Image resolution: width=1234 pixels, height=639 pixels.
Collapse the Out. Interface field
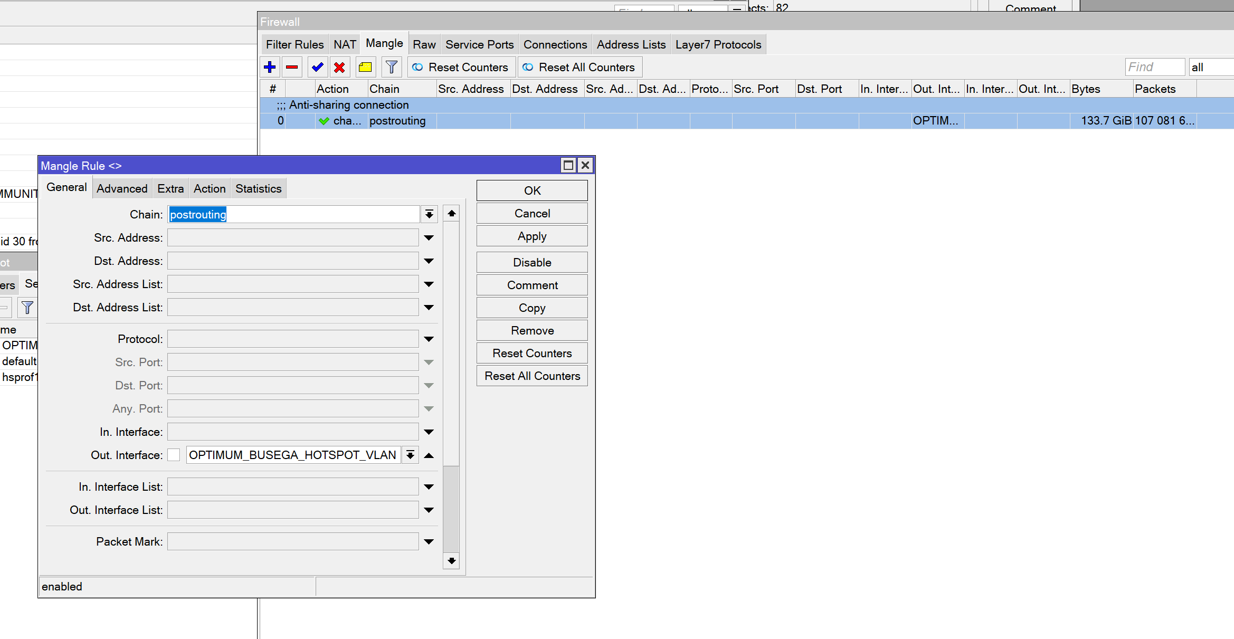coord(429,455)
